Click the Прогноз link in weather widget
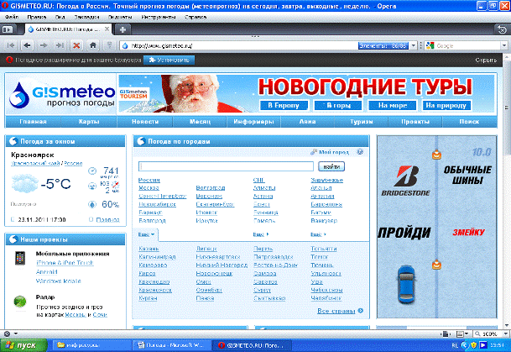 (x=107, y=219)
